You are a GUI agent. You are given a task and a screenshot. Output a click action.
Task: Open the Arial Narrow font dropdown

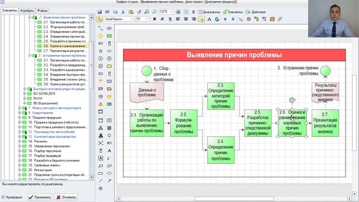[x=132, y=19]
